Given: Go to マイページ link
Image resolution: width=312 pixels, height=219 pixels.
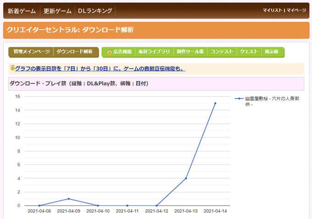Looking at the screenshot, I should tap(296, 10).
